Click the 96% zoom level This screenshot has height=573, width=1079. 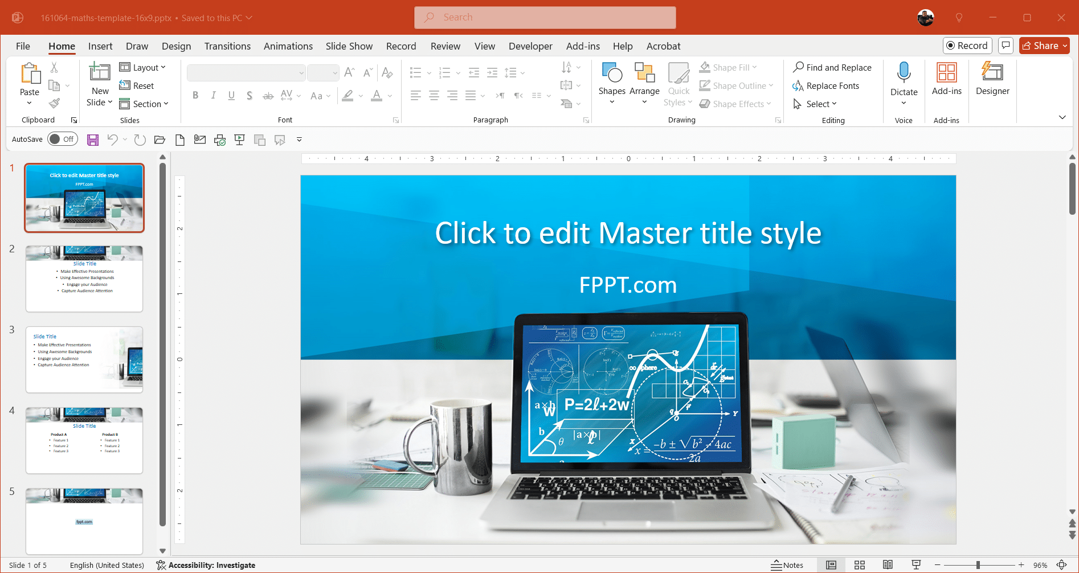tap(1040, 565)
